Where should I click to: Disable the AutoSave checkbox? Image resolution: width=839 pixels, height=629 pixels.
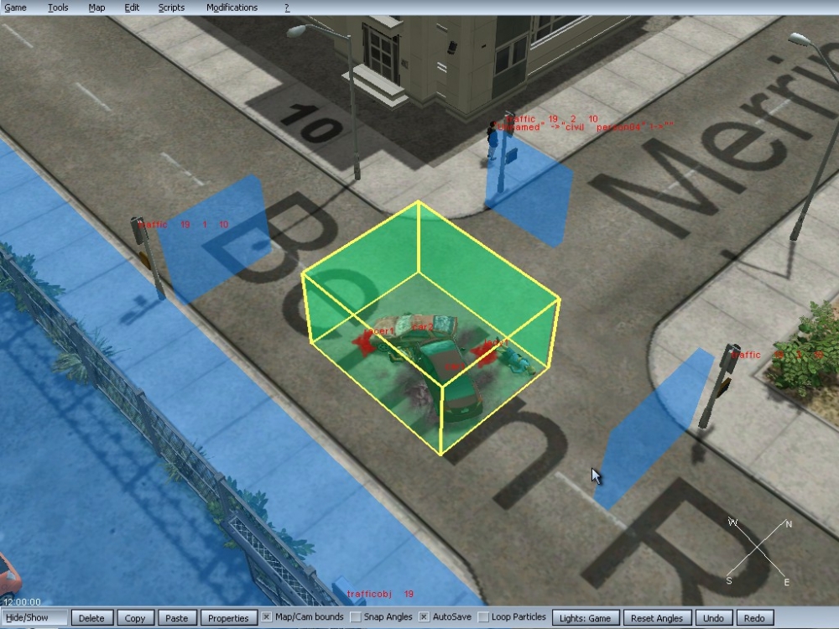425,618
